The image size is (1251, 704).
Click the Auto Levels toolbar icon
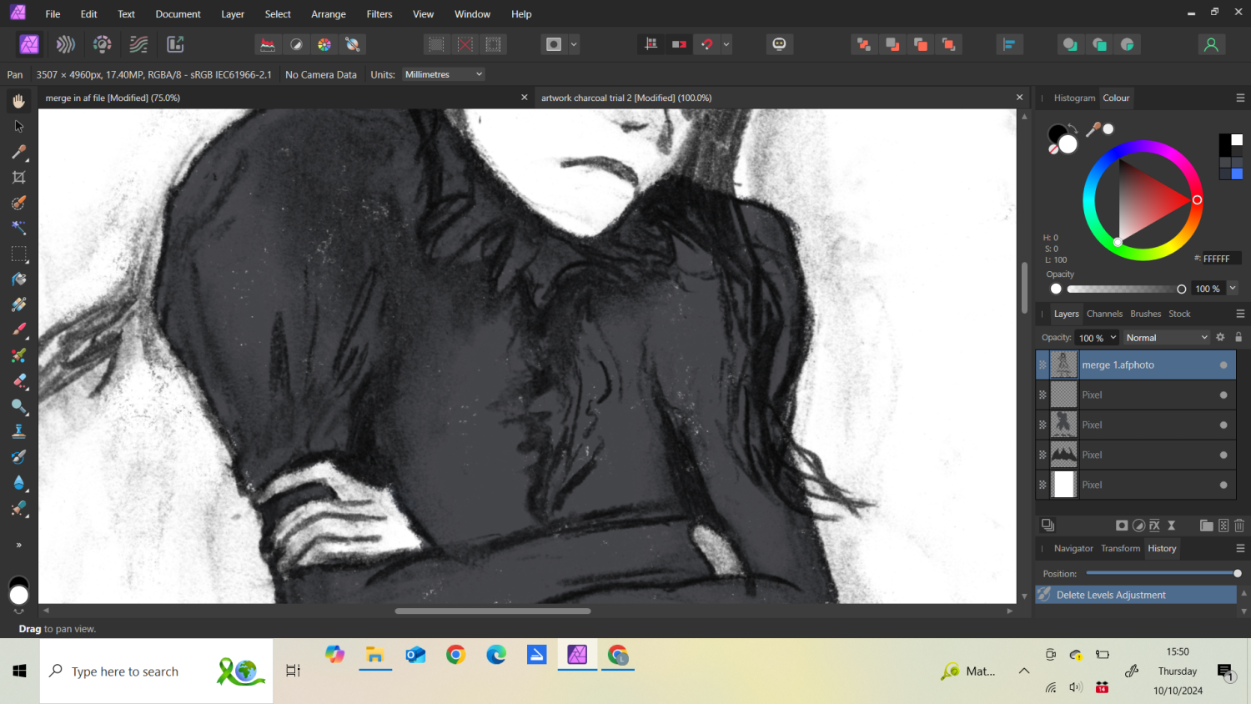point(268,44)
